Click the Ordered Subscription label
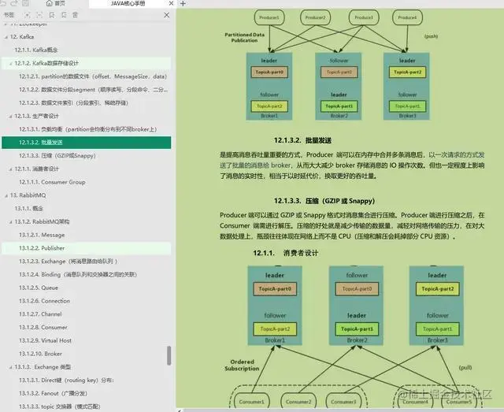Image resolution: width=504 pixels, height=412 pixels. [x=242, y=365]
